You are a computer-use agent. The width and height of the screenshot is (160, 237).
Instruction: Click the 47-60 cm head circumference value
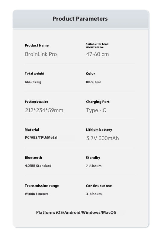(x=98, y=54)
